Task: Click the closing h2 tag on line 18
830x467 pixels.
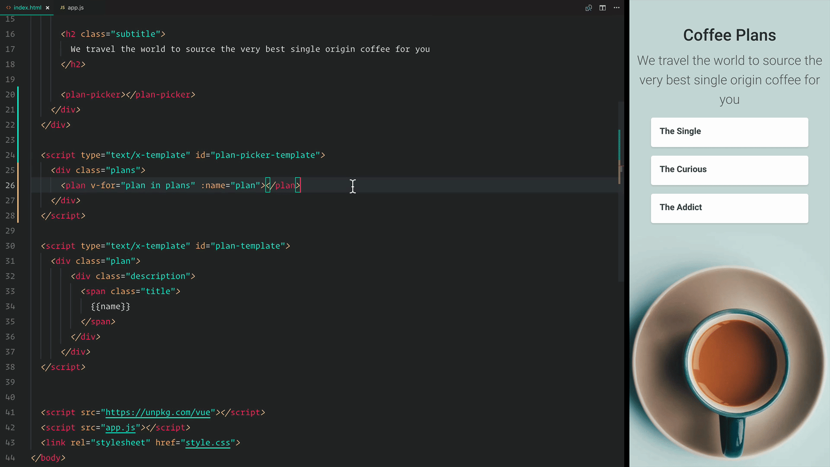Action: click(x=73, y=64)
